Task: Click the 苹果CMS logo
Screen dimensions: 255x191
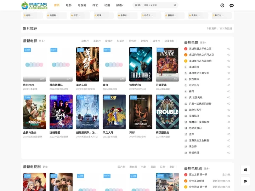Action: (34, 5)
